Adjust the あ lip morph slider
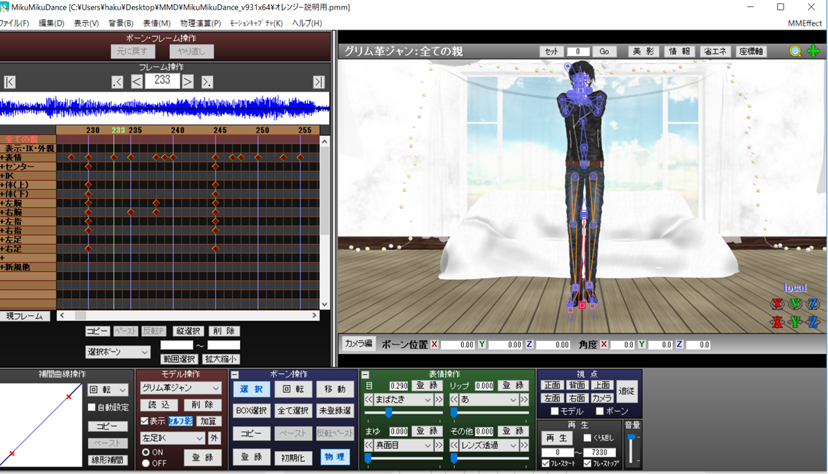 coord(454,412)
